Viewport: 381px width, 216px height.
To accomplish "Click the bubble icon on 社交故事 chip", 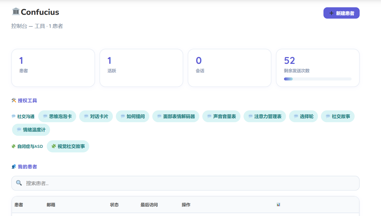I will coord(328,116).
